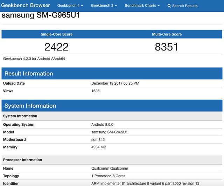Click the Views label
This screenshot has width=224, height=186.
pyautogui.click(x=8, y=91)
